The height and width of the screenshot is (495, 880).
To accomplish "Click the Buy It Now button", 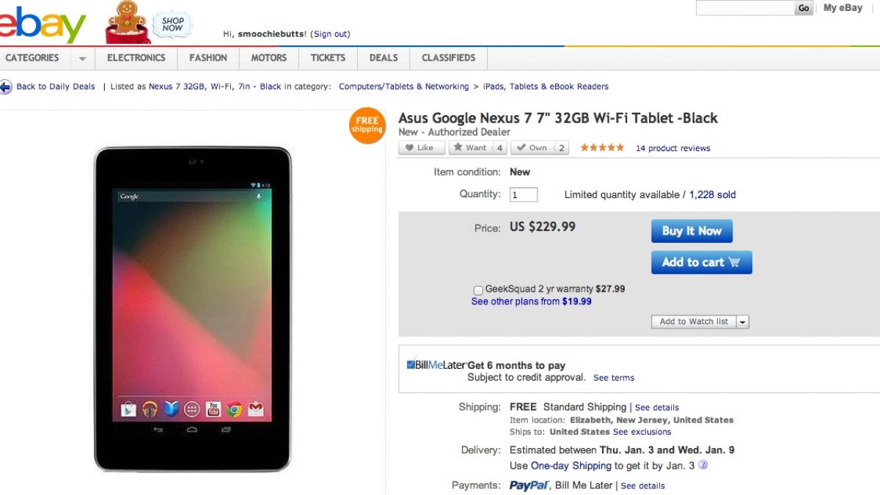I will point(692,231).
